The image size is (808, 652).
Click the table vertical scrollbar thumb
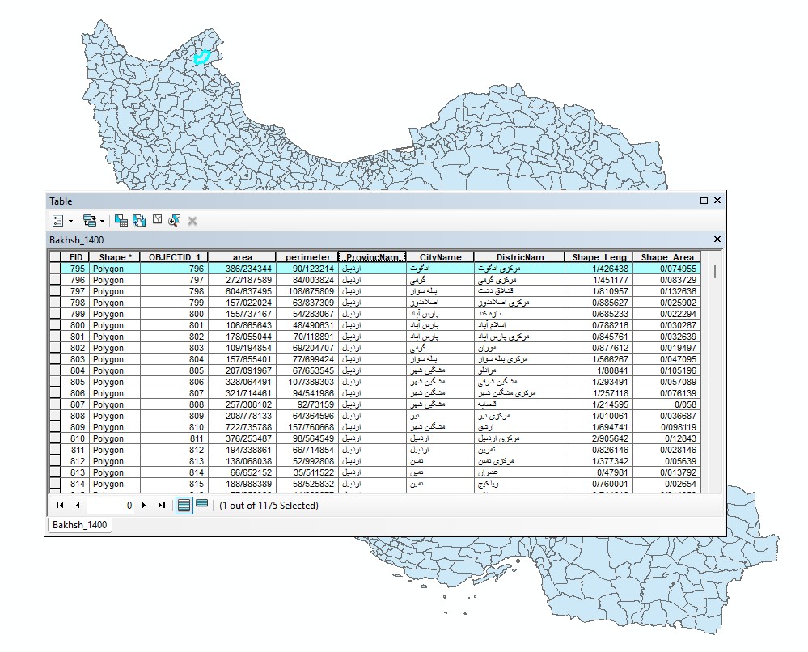pos(715,271)
